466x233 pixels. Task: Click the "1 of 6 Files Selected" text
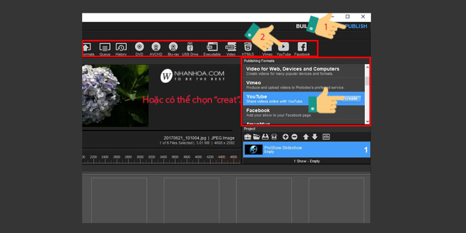(x=176, y=143)
